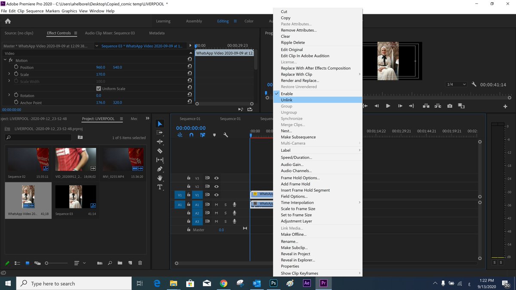
Task: Expand Scale property twirl arrow
Action: point(9,74)
